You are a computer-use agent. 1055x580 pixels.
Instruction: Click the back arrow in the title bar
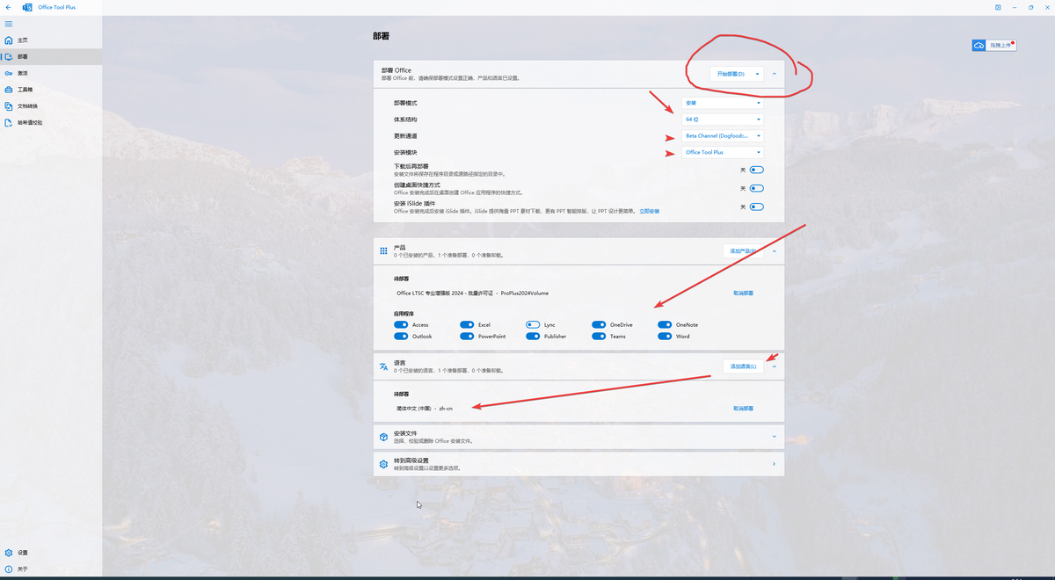pos(8,7)
